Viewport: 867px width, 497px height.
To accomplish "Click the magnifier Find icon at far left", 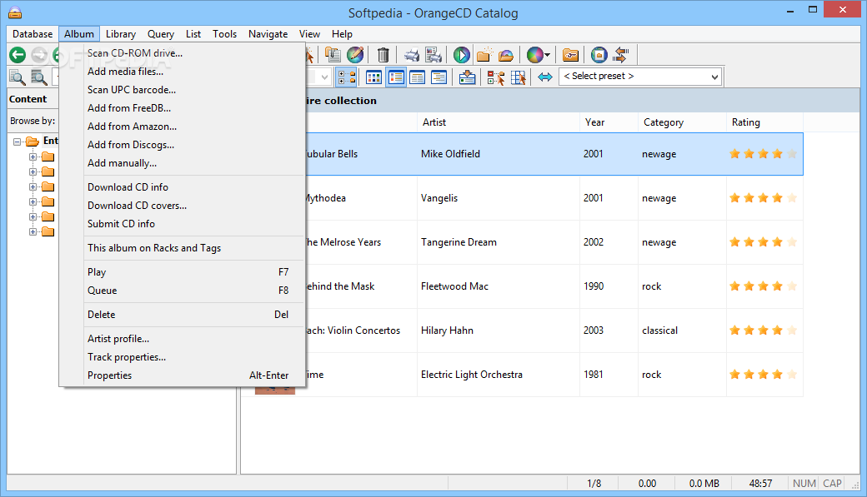I will tap(18, 77).
